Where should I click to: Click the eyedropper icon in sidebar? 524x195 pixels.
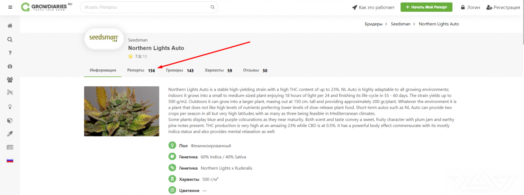click(10, 133)
